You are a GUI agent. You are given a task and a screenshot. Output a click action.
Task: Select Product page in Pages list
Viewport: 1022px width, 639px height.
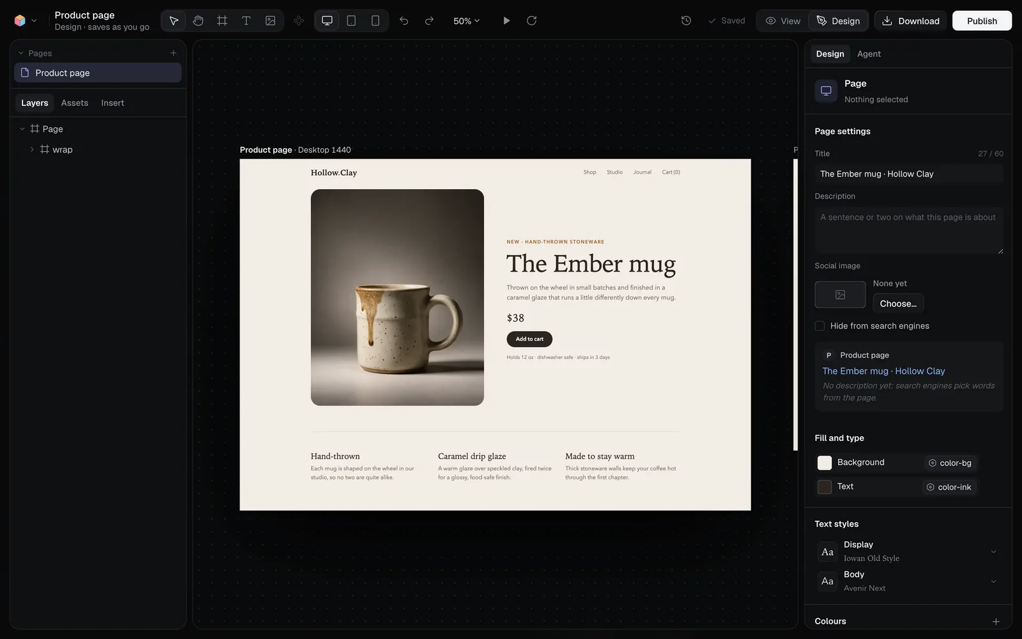click(x=98, y=73)
